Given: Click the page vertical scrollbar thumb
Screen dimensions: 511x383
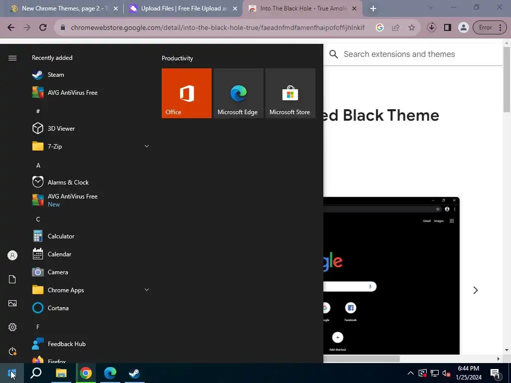Looking at the screenshot, I should coord(507,79).
